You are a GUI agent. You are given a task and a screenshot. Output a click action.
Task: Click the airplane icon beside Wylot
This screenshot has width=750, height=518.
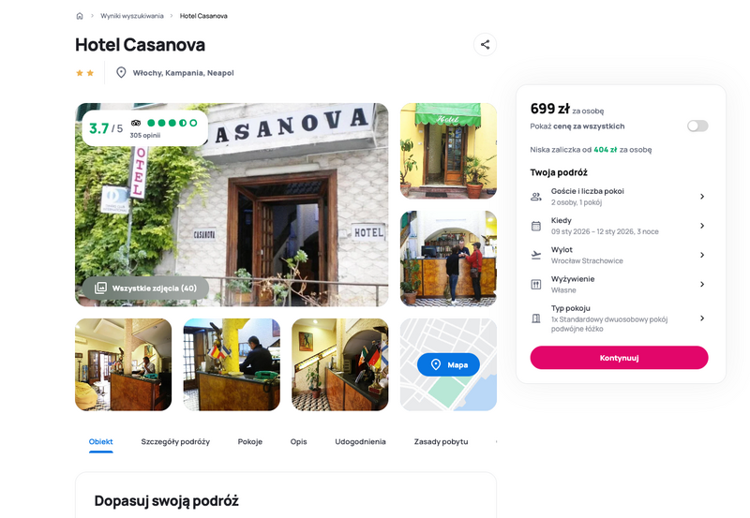(x=536, y=255)
